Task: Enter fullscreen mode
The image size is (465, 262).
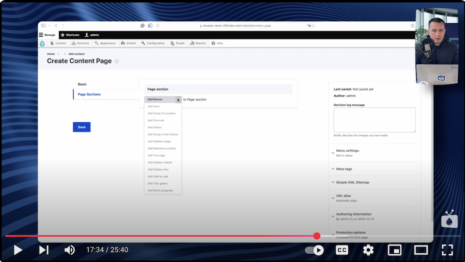Action: tap(447, 250)
